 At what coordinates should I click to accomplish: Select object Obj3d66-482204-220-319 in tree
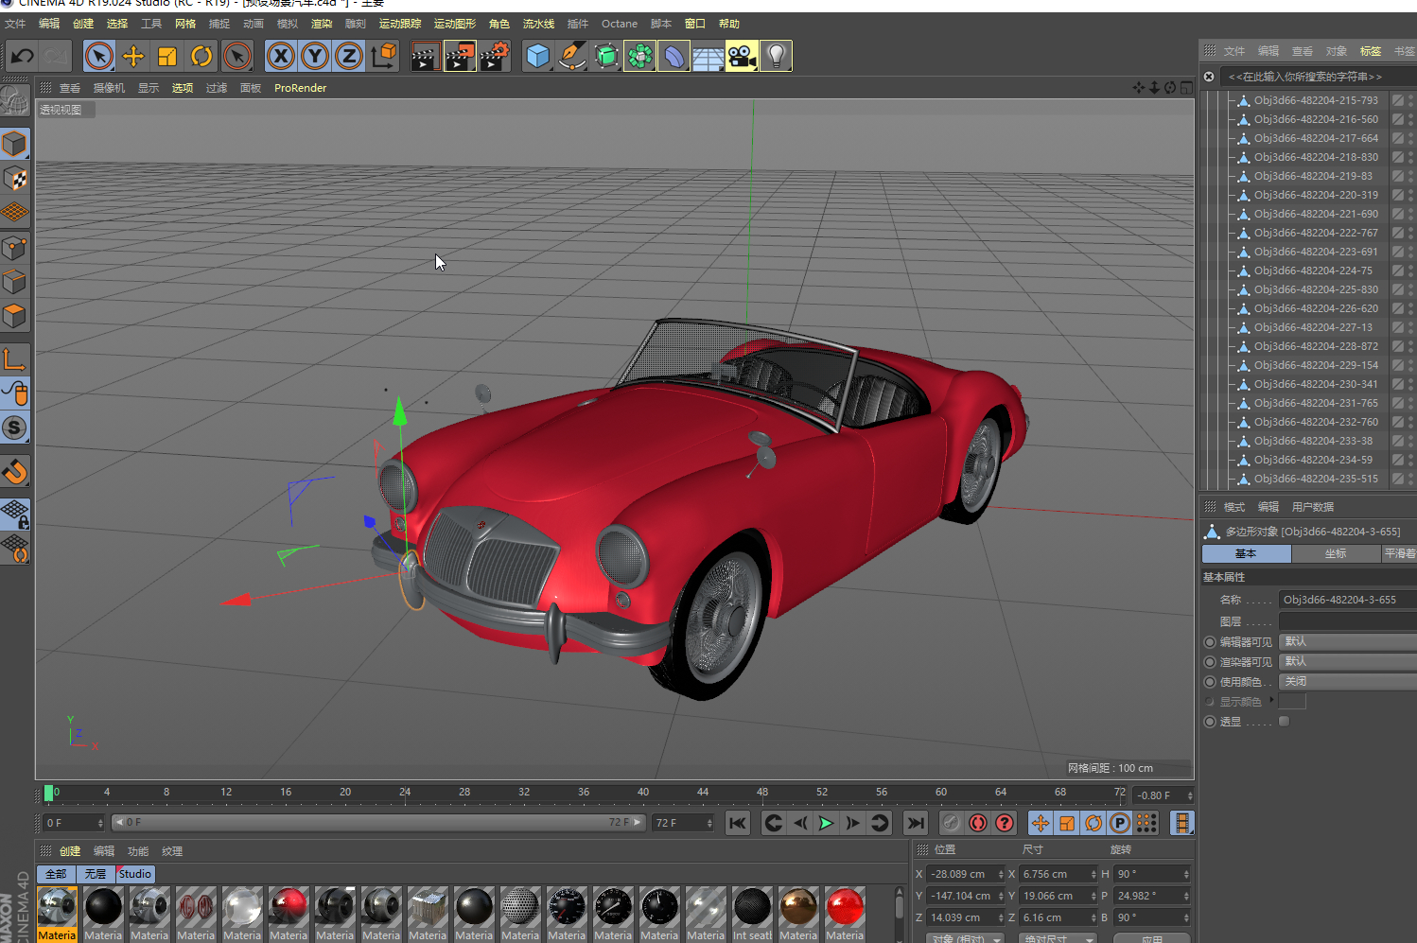point(1316,195)
